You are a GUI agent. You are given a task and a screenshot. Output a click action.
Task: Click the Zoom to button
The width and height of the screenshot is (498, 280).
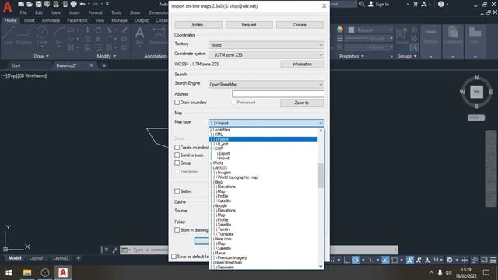click(302, 103)
